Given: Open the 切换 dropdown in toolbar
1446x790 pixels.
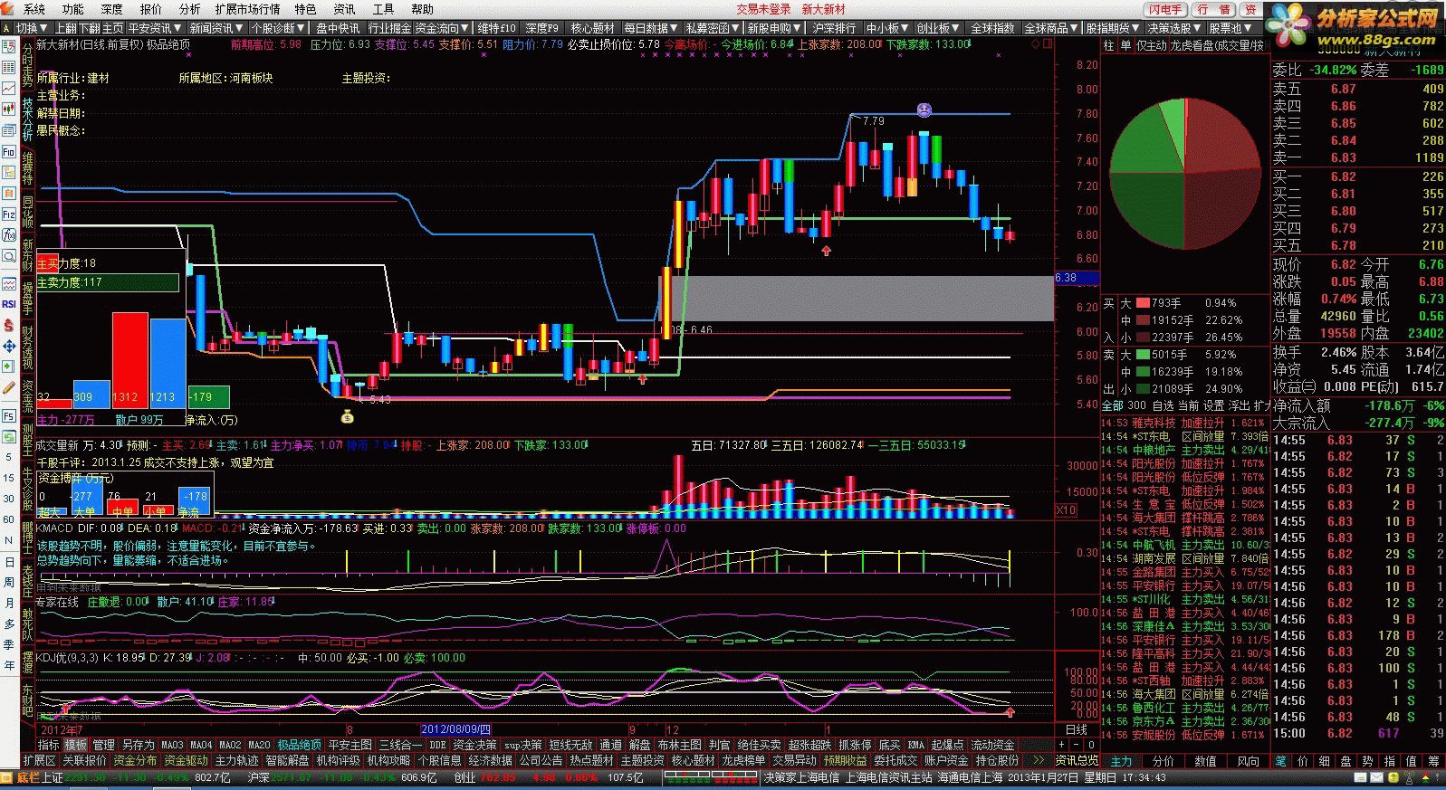Looking at the screenshot, I should pyautogui.click(x=33, y=28).
